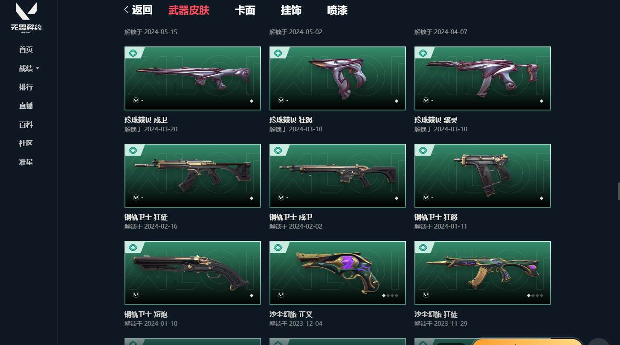Go to 首页 in the sidebar
This screenshot has height=345, width=620.
click(x=26, y=49)
